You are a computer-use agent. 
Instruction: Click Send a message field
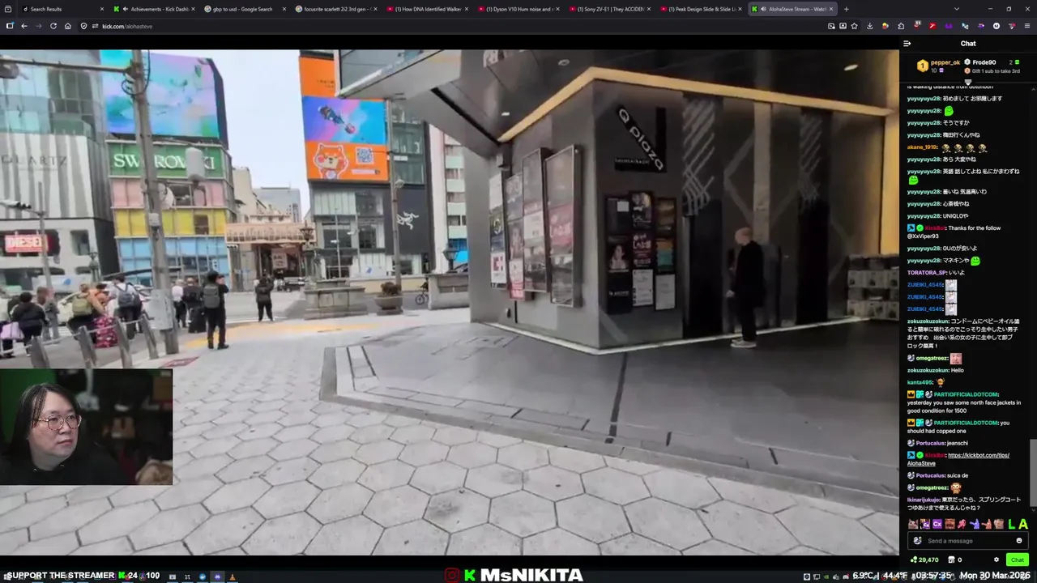pyautogui.click(x=967, y=541)
